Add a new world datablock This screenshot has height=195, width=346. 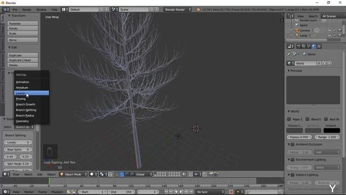[324, 63]
